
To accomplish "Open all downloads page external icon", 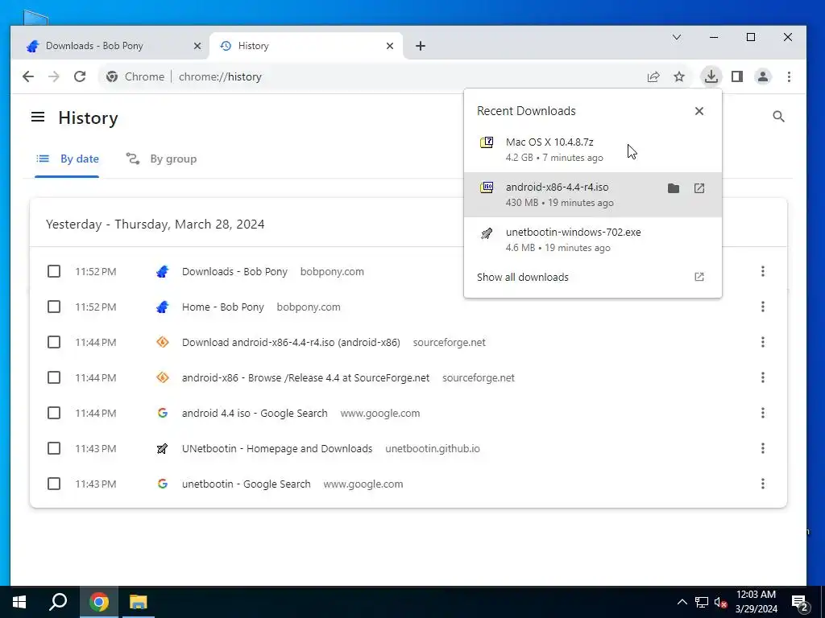I will [x=699, y=277].
